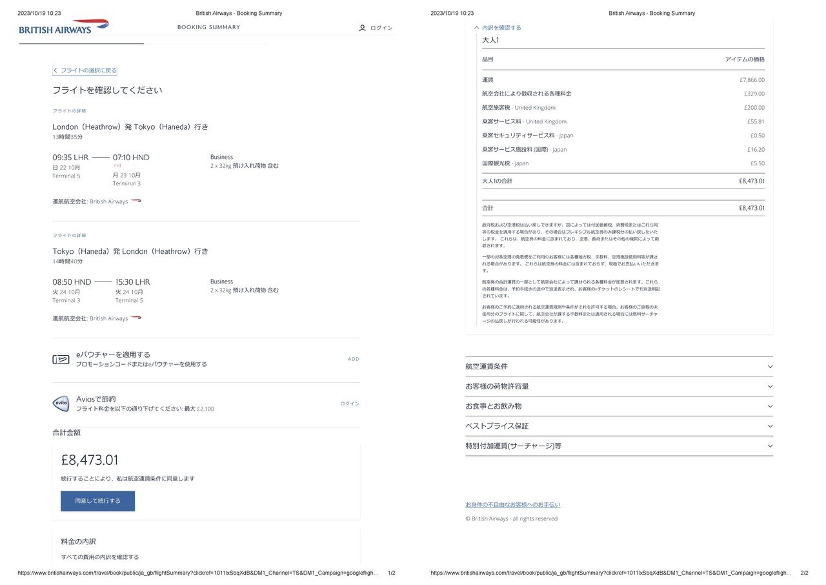Click the £55.81 passenger service charge amount
The width and height of the screenshot is (826, 585).
756,121
